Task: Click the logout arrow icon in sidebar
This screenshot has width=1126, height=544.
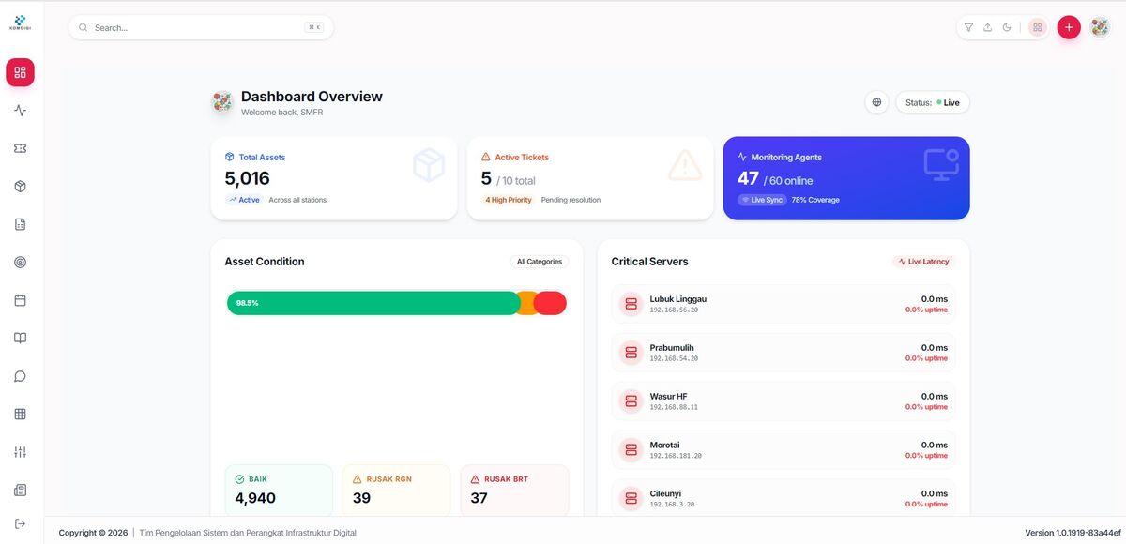Action: [x=20, y=523]
